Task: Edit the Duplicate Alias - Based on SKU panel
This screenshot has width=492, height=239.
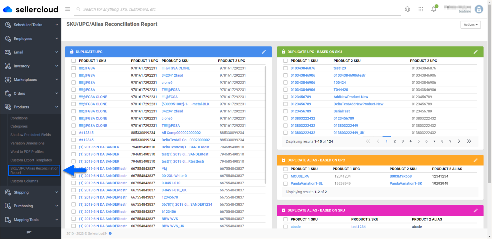Action: coord(476,210)
